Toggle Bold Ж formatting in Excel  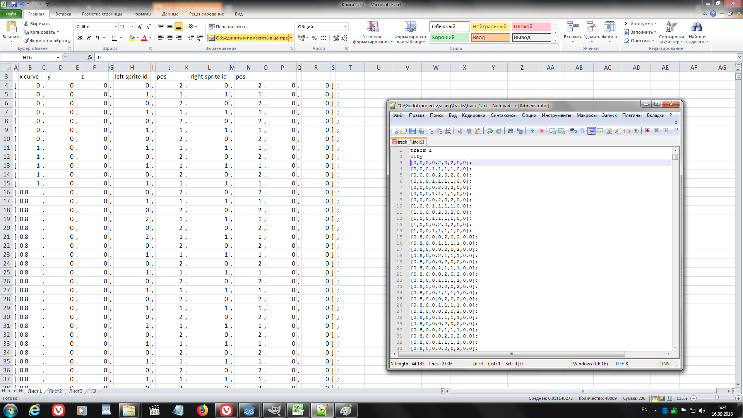[80, 38]
